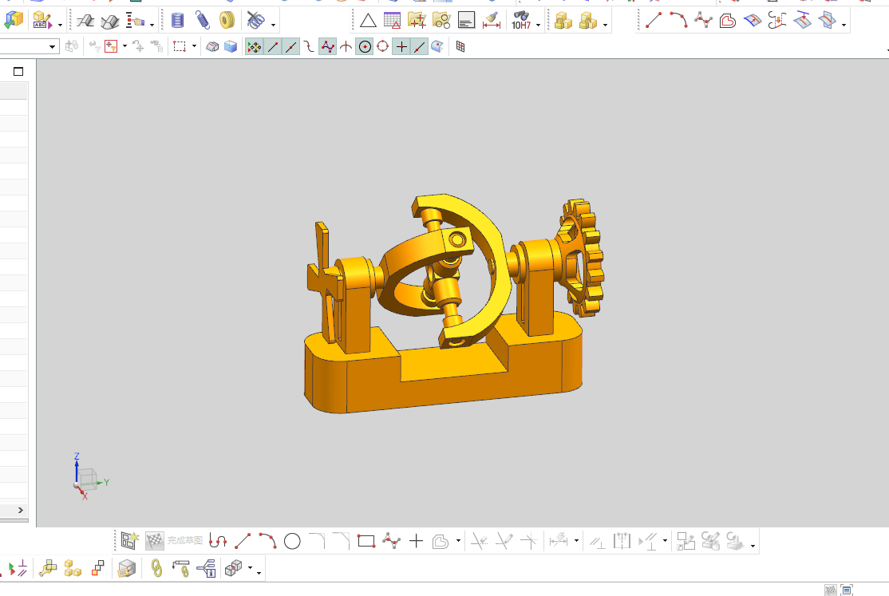Select the Circle sketch tool in bottom toolbar

click(292, 542)
